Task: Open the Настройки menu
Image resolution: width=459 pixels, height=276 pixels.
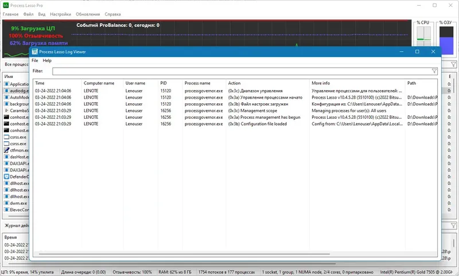Action: (x=60, y=14)
